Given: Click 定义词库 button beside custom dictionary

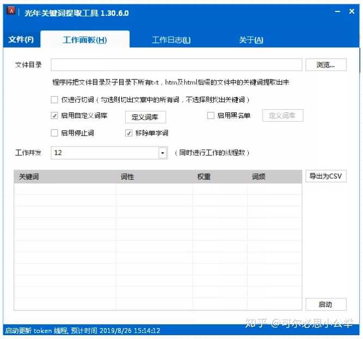Looking at the screenshot, I should (145, 117).
